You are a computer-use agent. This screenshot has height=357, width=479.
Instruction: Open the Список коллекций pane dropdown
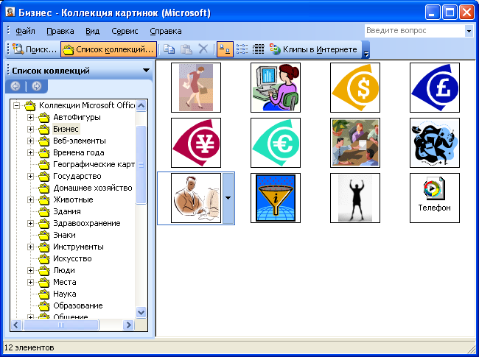(x=146, y=71)
